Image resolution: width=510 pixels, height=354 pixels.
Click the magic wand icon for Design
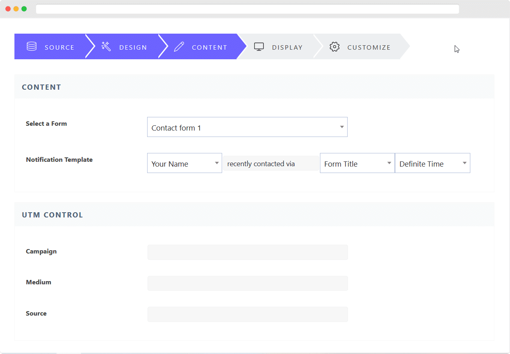pos(106,47)
